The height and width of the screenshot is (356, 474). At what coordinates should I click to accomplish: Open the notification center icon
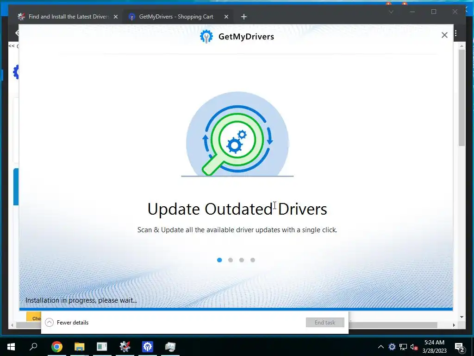pyautogui.click(x=460, y=347)
